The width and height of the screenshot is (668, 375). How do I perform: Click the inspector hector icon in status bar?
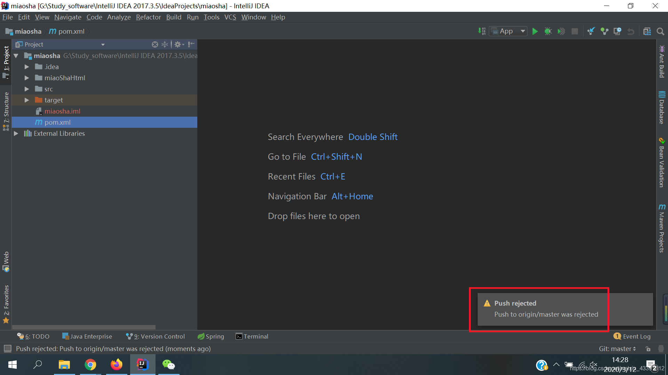coord(661,349)
